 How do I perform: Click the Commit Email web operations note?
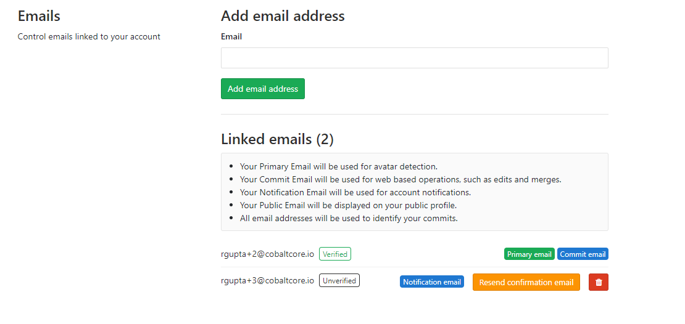pyautogui.click(x=401, y=179)
